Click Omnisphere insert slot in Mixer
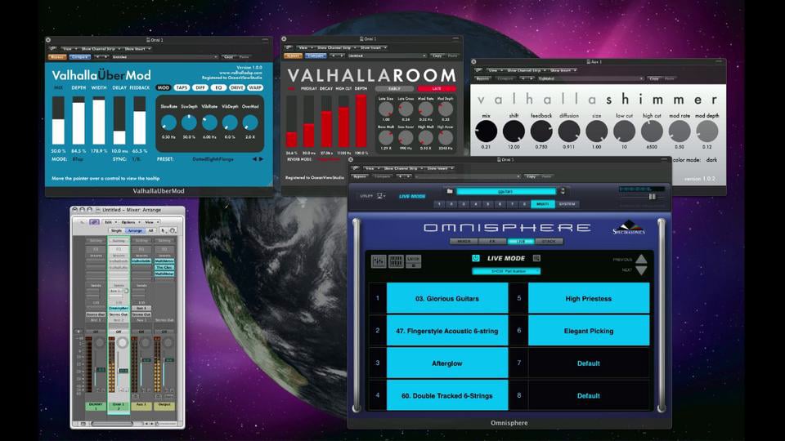The width and height of the screenshot is (785, 441). (119, 309)
